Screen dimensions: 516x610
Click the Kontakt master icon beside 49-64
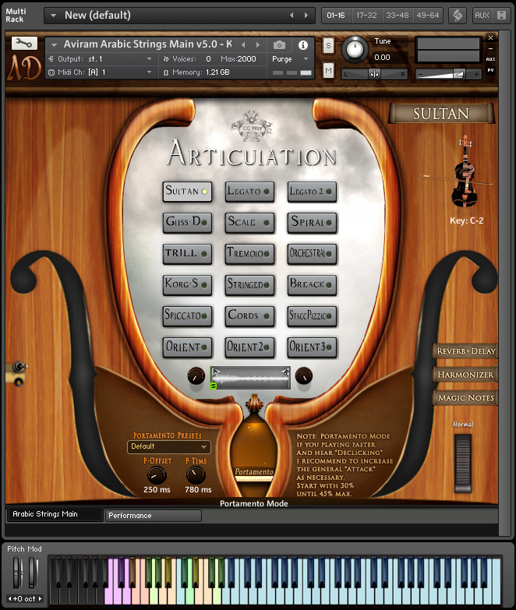(x=458, y=15)
